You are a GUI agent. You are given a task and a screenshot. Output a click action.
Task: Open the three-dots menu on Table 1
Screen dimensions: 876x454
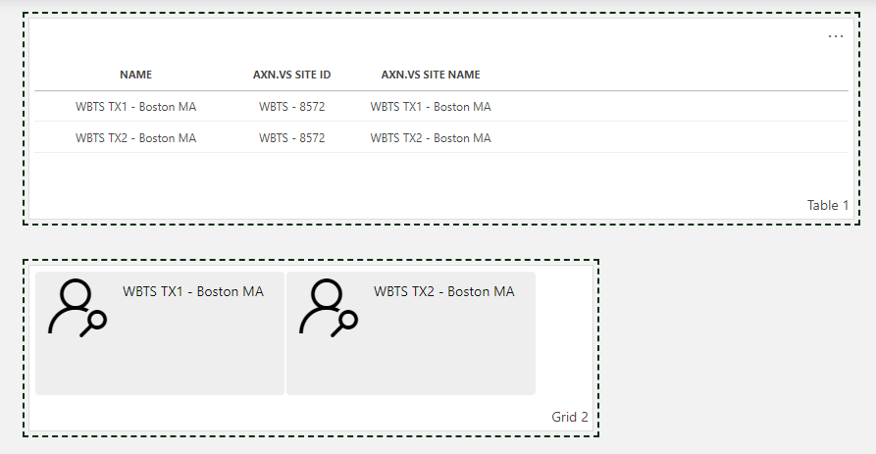835,36
